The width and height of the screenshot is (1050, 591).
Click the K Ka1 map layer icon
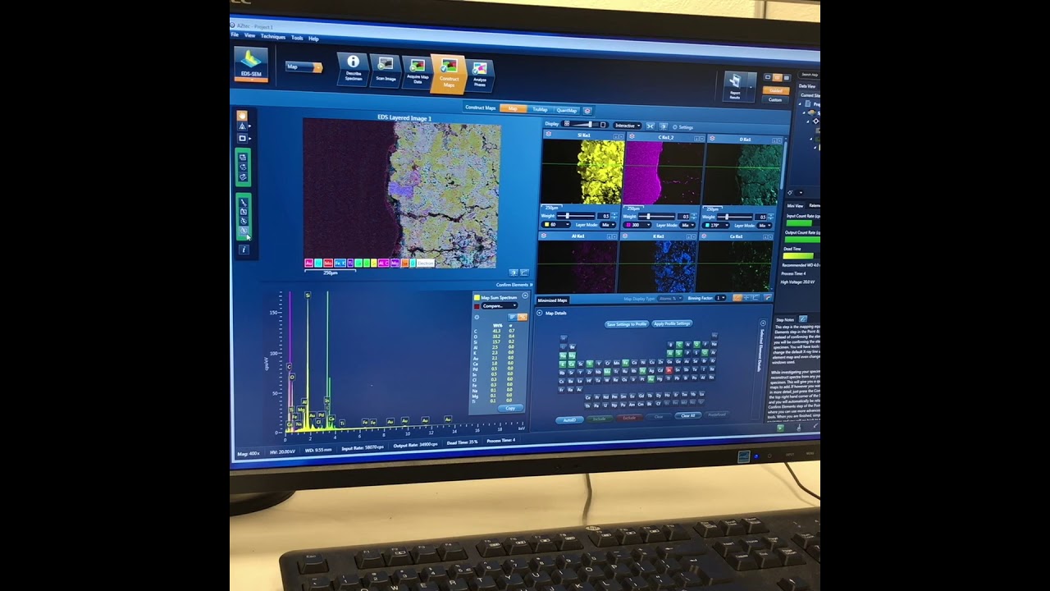coord(625,236)
